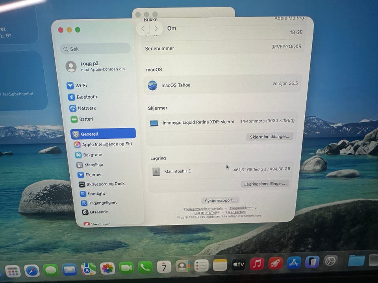
Task: Click Logg på med Apple-kontoen din
Action: pos(95,66)
